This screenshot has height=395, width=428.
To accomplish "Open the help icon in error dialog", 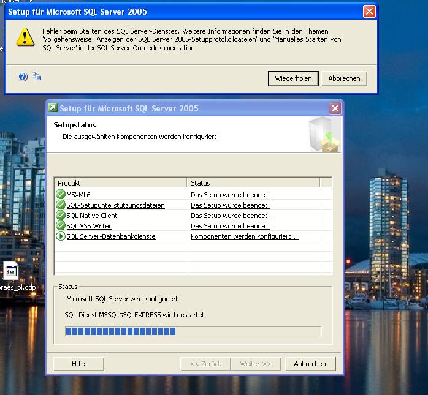I will pos(23,77).
